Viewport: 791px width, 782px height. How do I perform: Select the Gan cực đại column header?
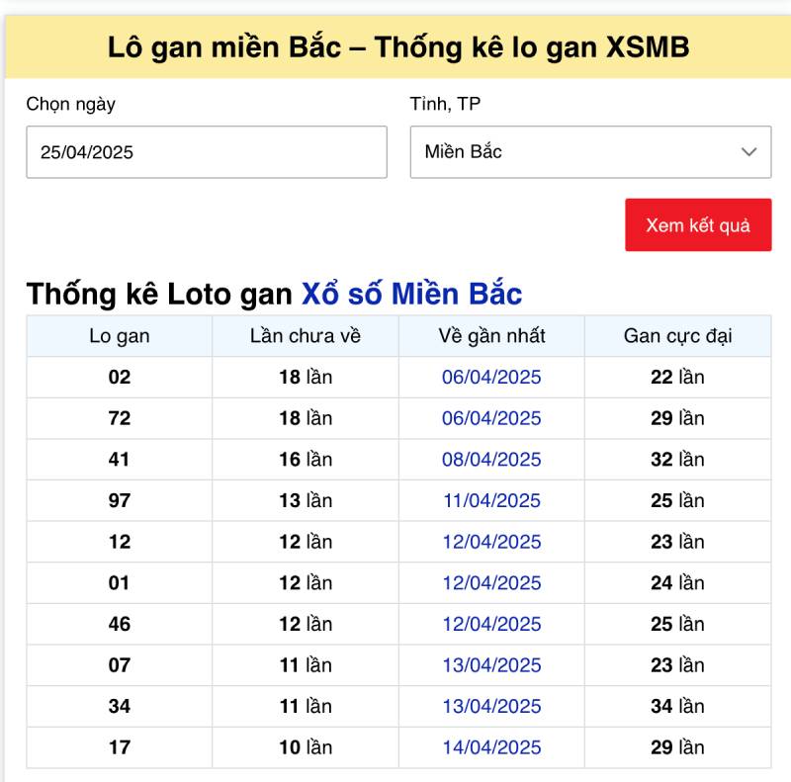[678, 336]
